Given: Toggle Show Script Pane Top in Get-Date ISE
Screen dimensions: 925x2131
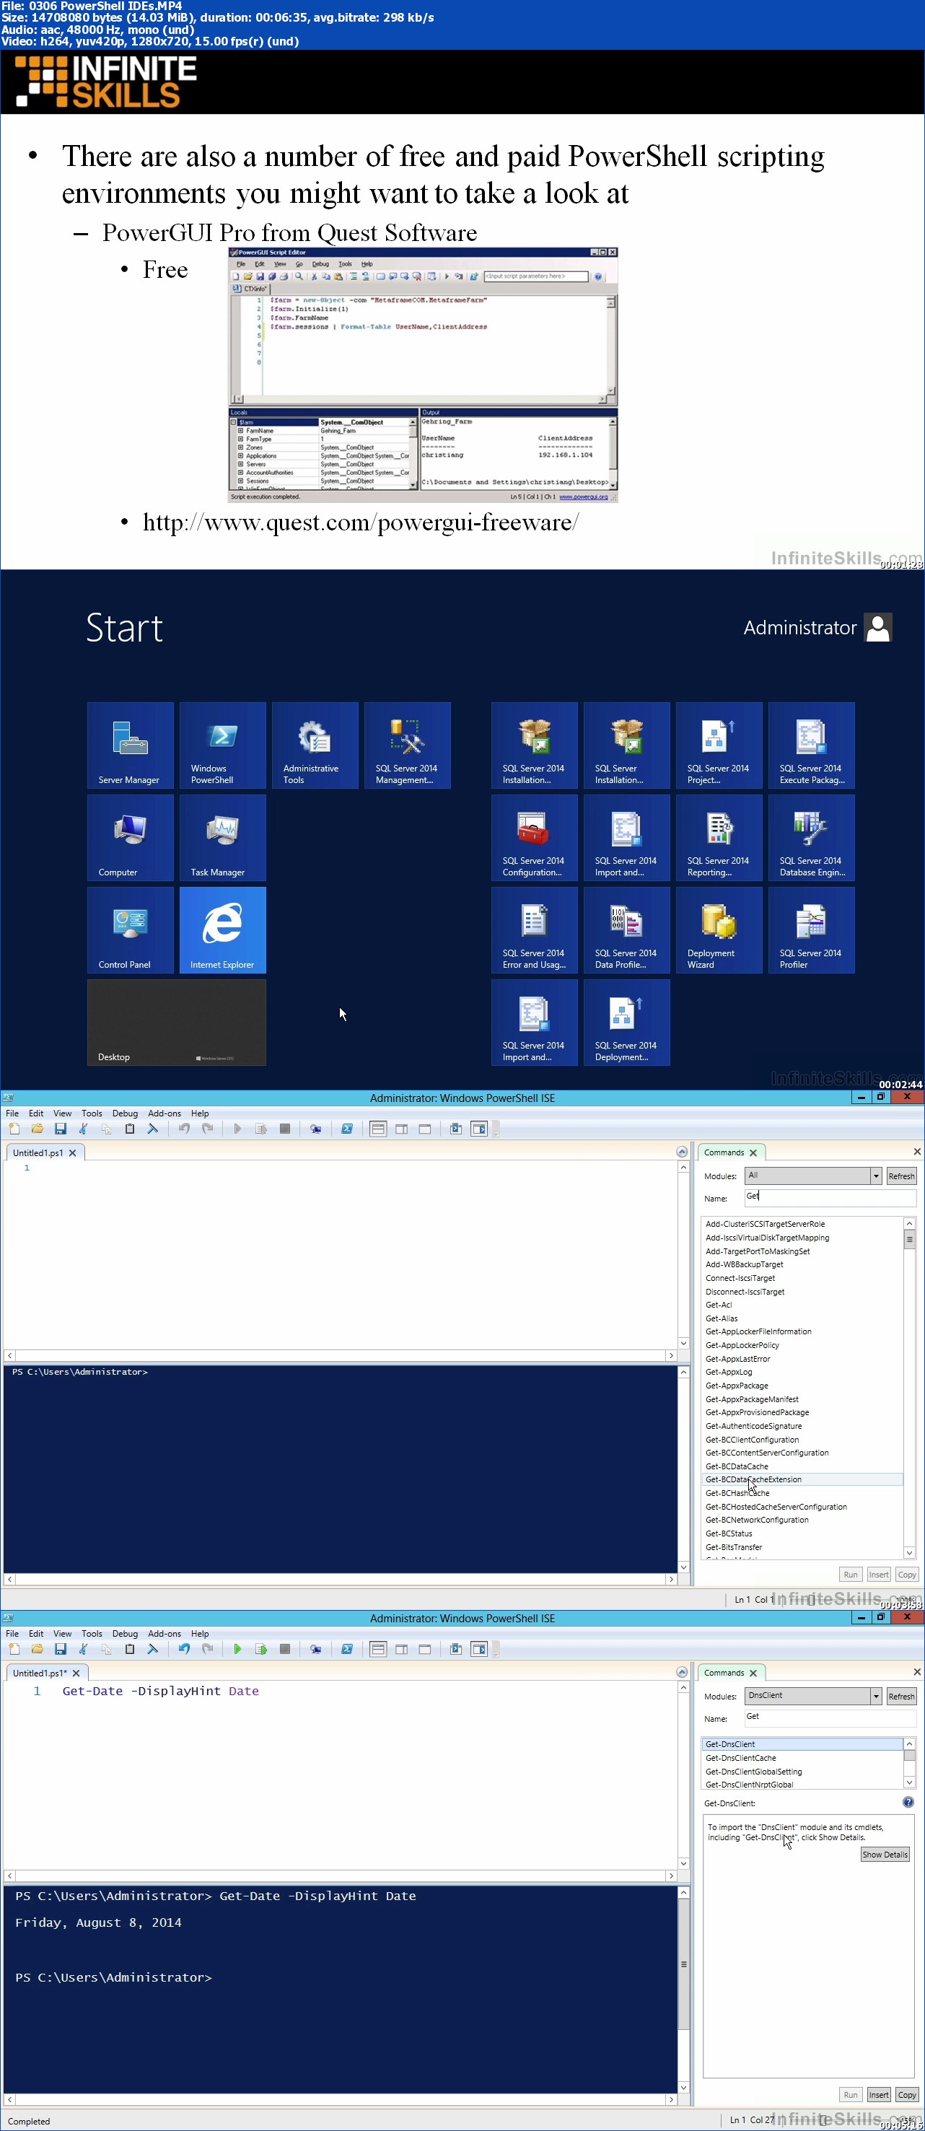Looking at the screenshot, I should [378, 1649].
